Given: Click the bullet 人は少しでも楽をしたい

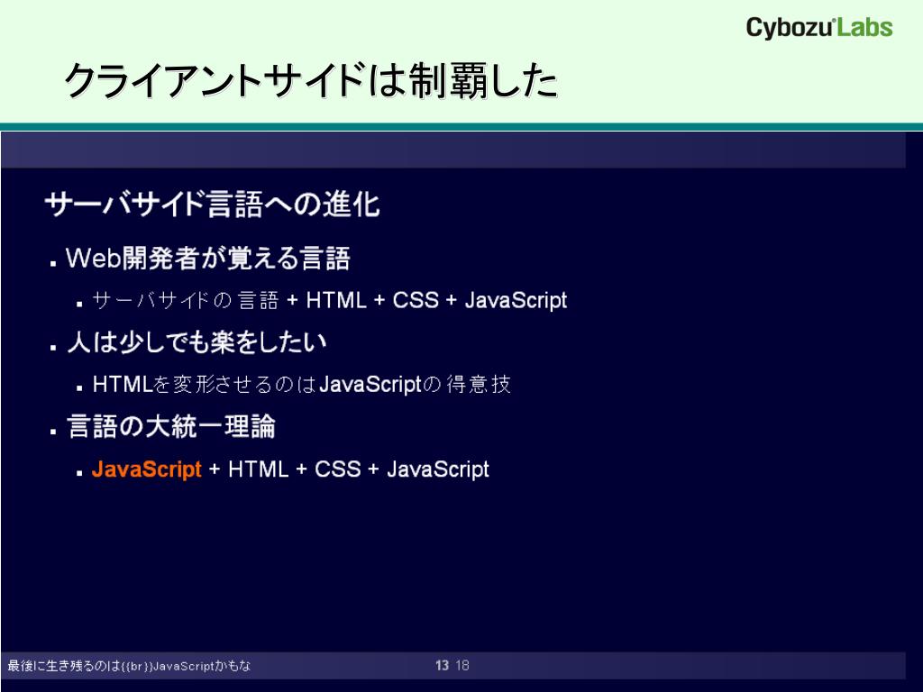Looking at the screenshot, I should click(x=196, y=341).
